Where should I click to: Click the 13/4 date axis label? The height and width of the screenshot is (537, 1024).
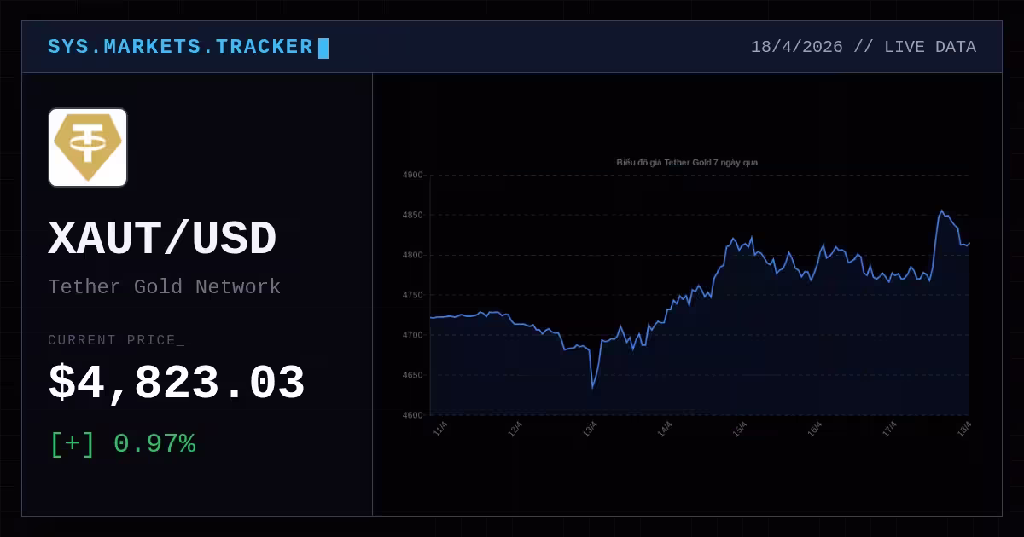(x=590, y=429)
